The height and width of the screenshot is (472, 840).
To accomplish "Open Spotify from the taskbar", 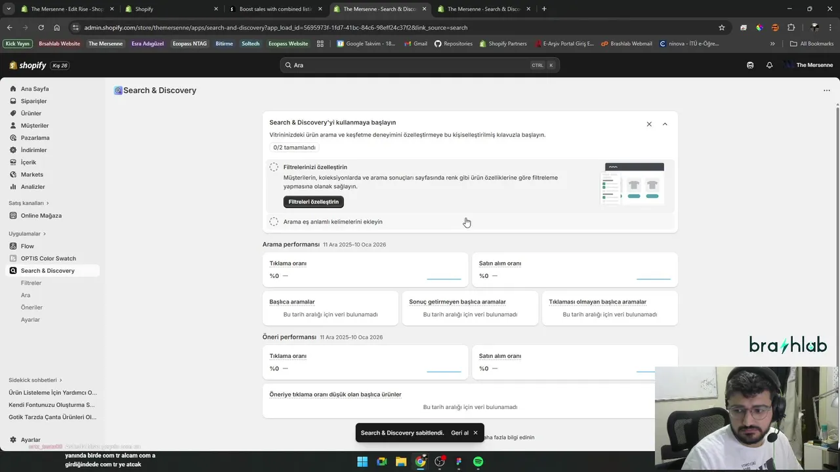I will pyautogui.click(x=478, y=462).
